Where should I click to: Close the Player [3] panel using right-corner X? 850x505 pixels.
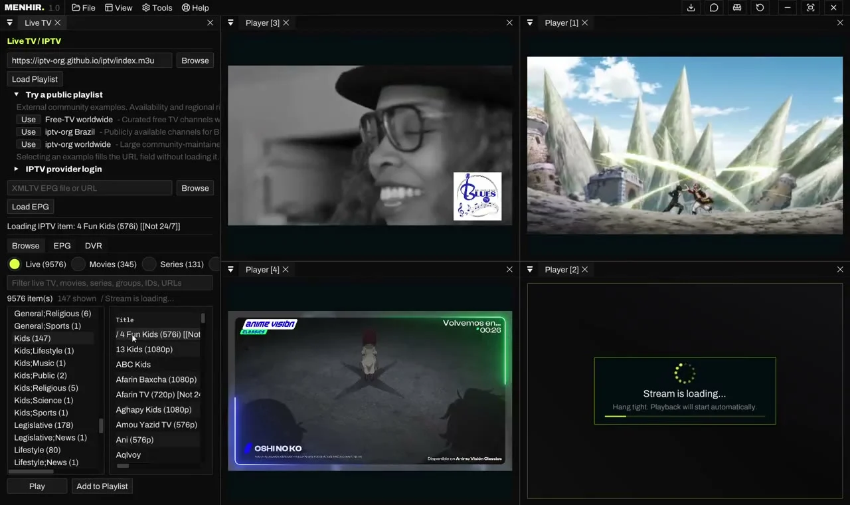[509, 23]
